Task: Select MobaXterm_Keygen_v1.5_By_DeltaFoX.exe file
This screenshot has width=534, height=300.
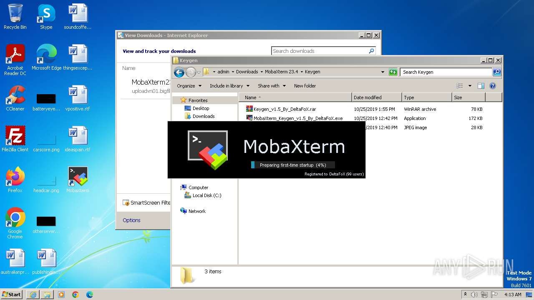Action: [298, 118]
